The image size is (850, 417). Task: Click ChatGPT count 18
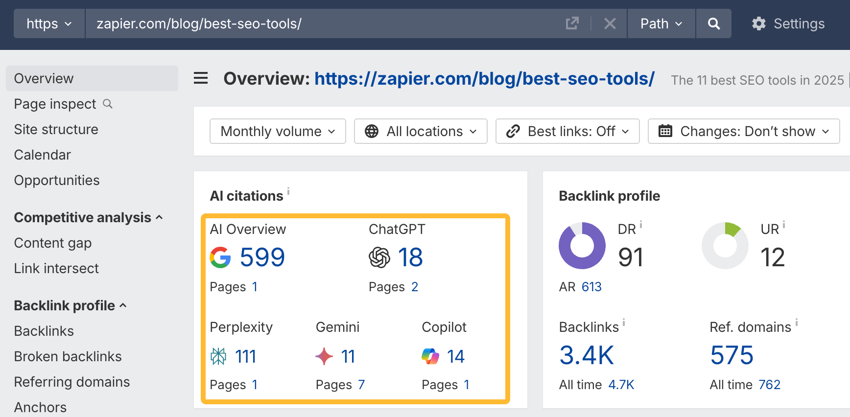[x=410, y=257]
